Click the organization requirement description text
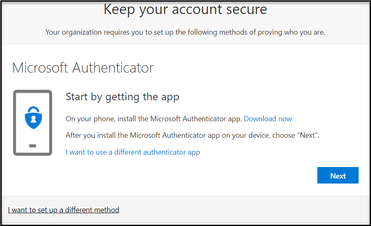 click(x=185, y=32)
